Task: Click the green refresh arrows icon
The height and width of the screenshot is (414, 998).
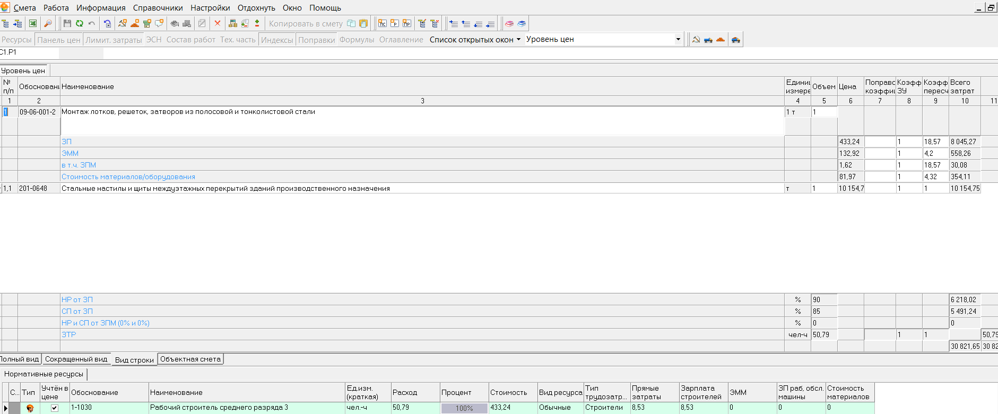Action: pos(79,23)
